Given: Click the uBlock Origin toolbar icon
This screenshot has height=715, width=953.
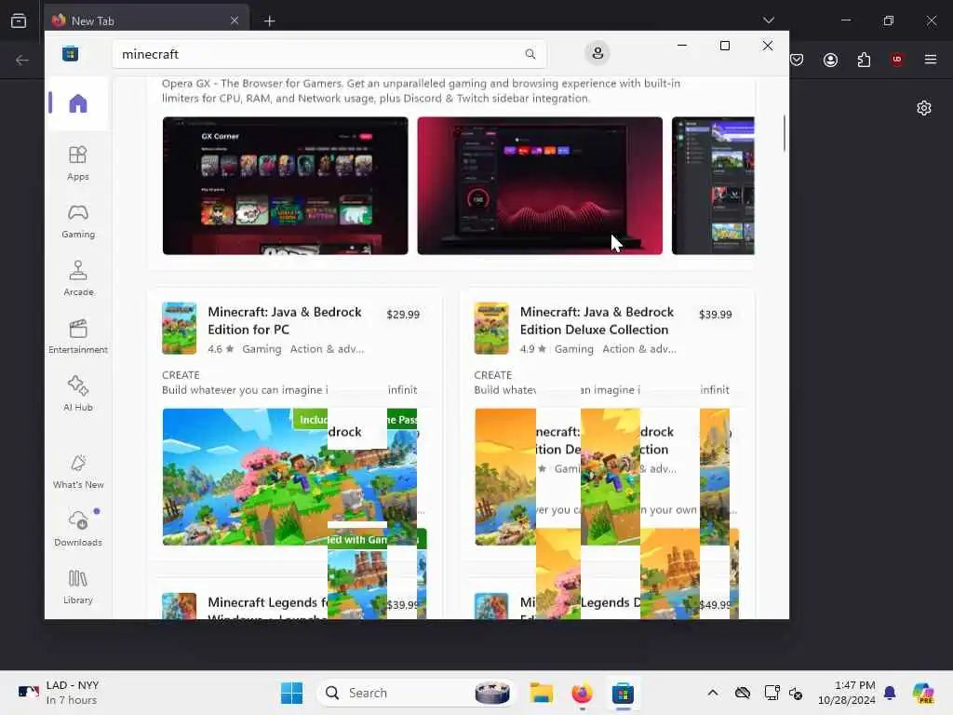Looking at the screenshot, I should (x=896, y=60).
